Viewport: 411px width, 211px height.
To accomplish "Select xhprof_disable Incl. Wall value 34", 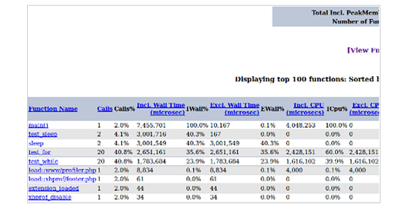I will [x=140, y=197].
